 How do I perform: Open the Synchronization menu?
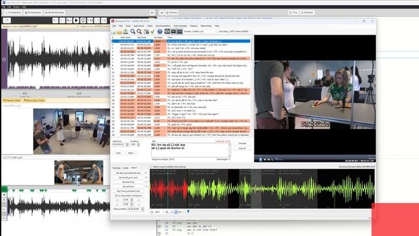click(163, 26)
